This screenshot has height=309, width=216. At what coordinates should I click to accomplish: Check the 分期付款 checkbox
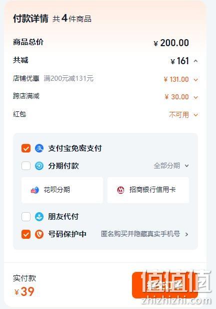(26, 166)
